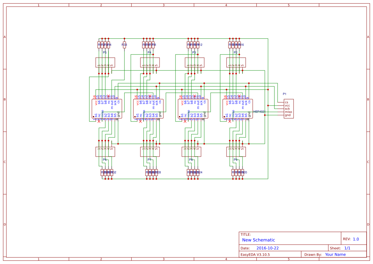Screen dimensions: 373x264
Task: Select the P2 header connector box
Action: (236, 62)
